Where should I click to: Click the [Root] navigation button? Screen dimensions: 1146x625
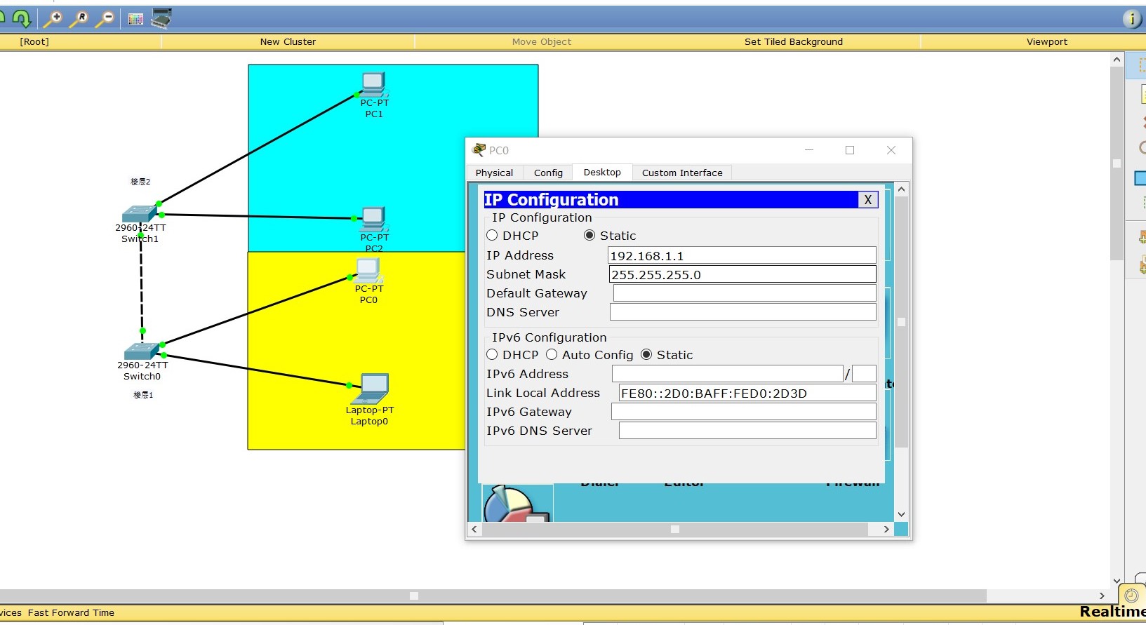[x=34, y=41]
